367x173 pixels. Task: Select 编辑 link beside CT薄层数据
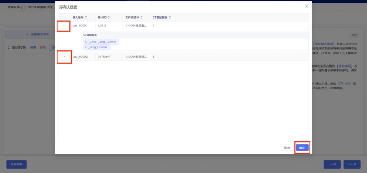point(33,47)
